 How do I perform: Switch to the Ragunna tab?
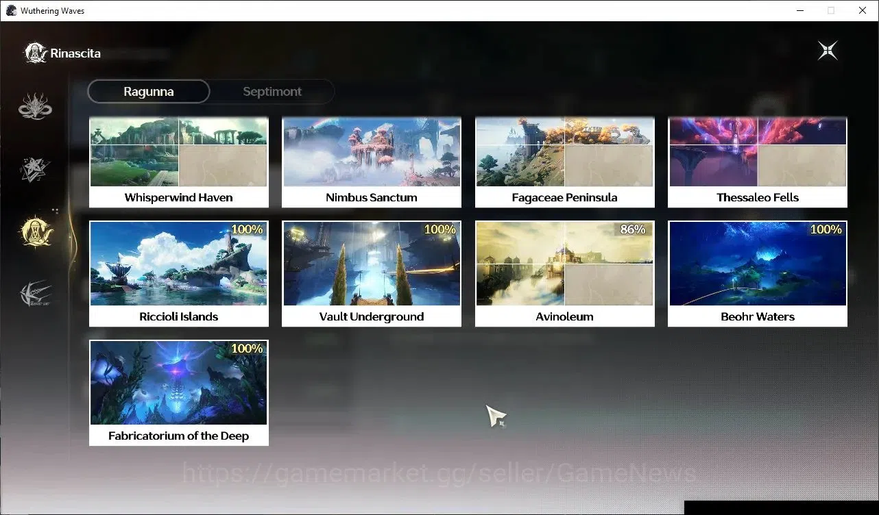click(149, 92)
